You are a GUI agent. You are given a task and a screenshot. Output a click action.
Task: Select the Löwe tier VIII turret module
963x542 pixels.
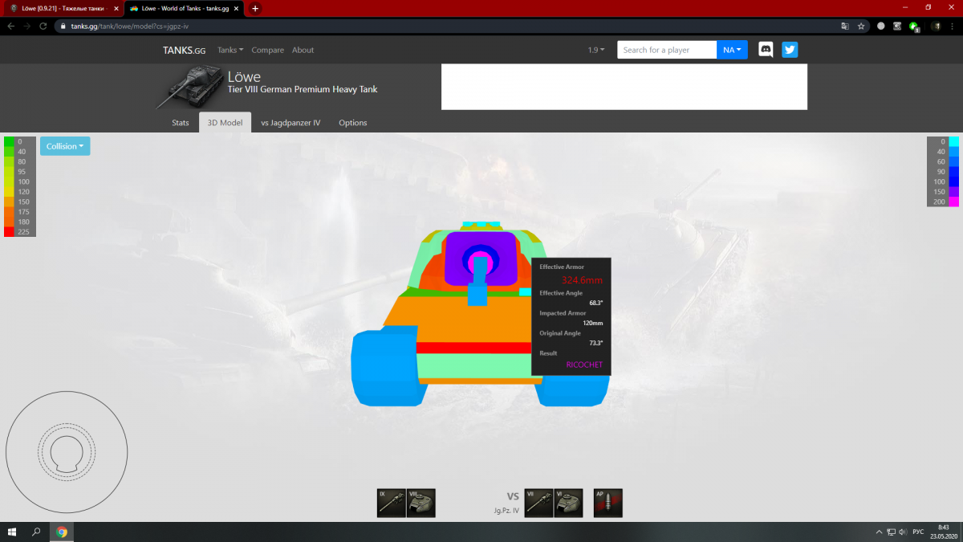pyautogui.click(x=421, y=503)
